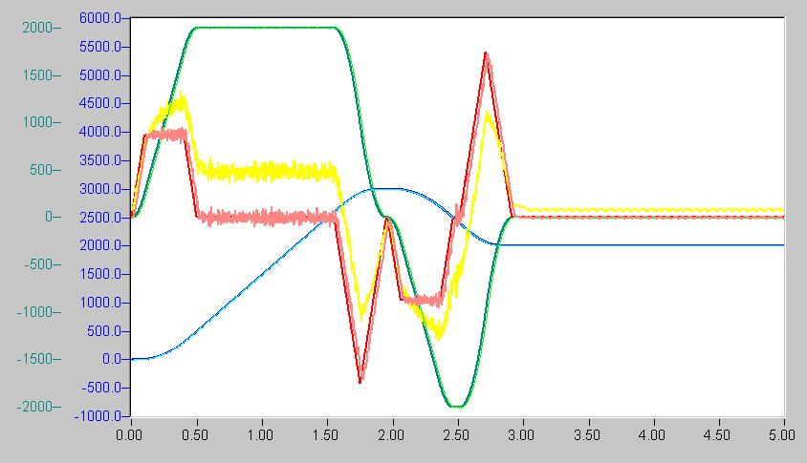This screenshot has width=807, height=463.
Task: Click the -1500 teal axis label
Action: tap(35, 359)
